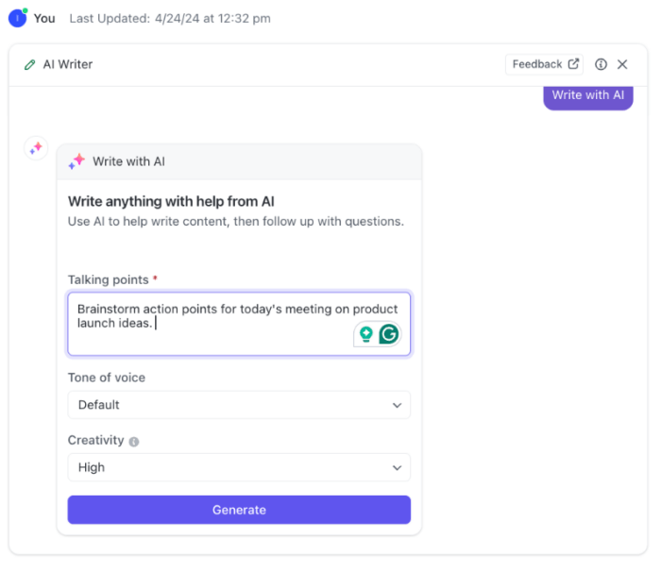The height and width of the screenshot is (572, 661).
Task: Close the AI Writer panel
Action: click(x=622, y=65)
